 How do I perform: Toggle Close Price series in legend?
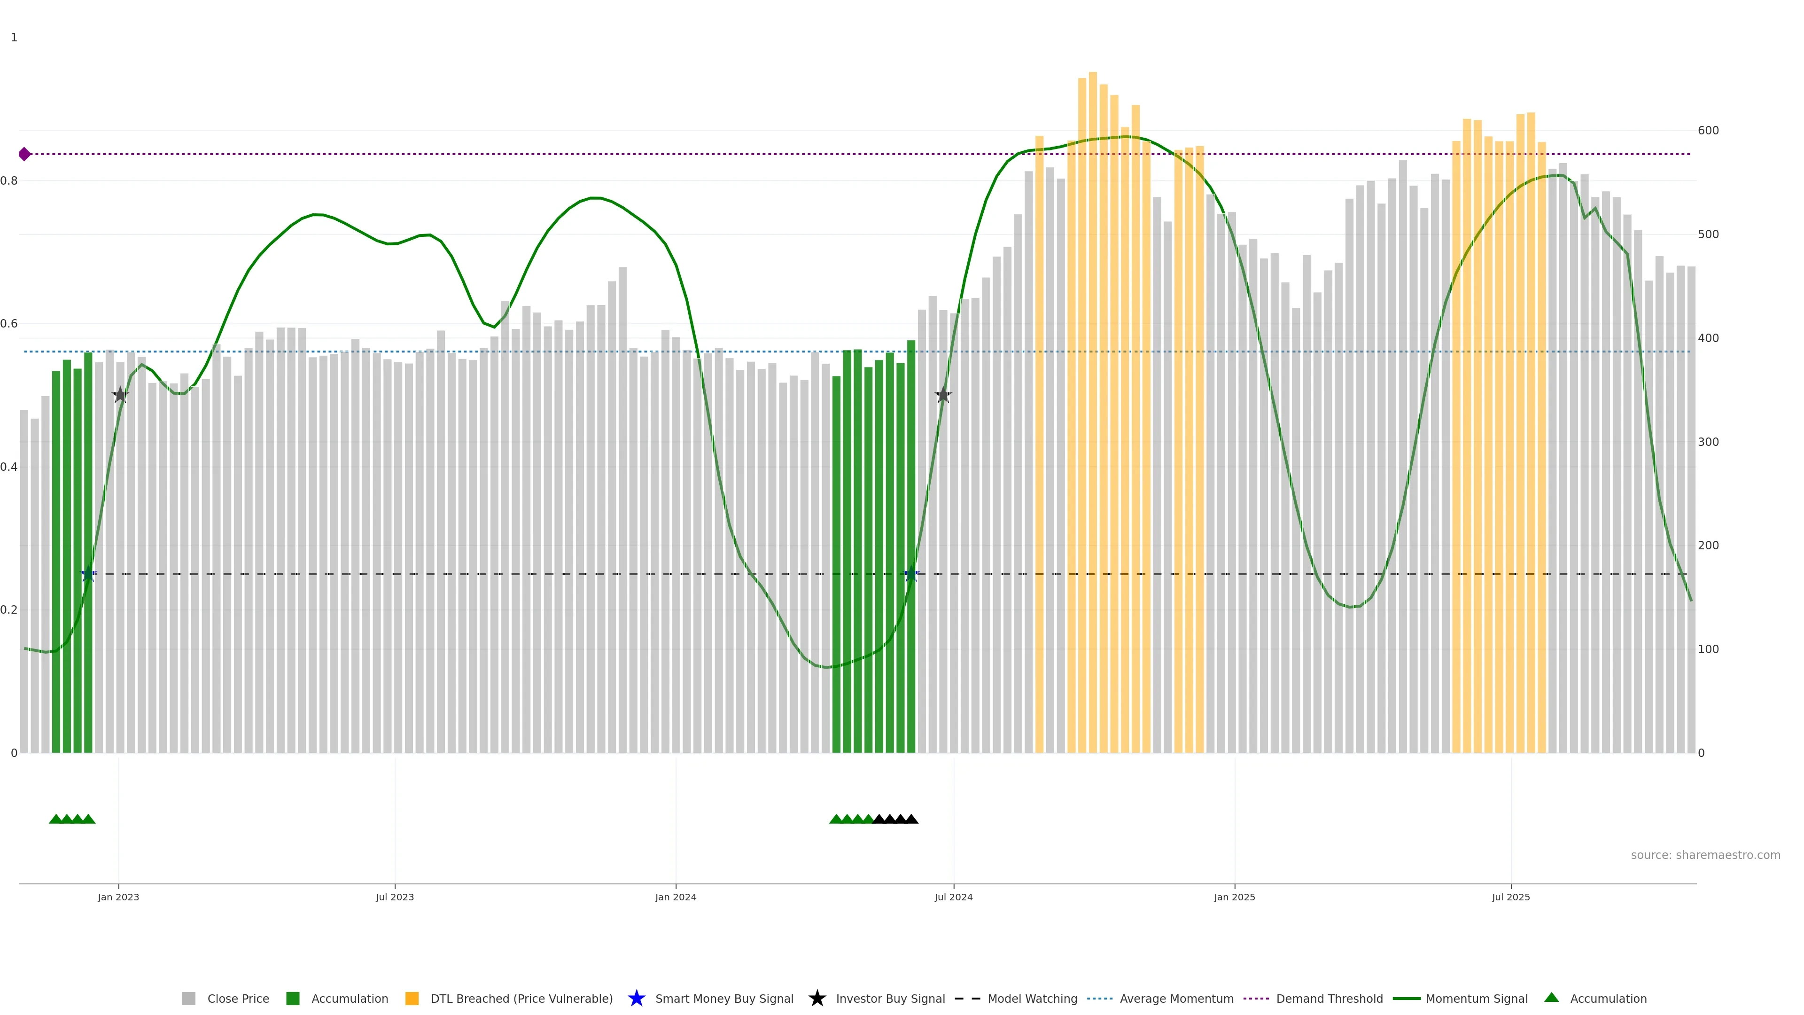pyautogui.click(x=237, y=999)
